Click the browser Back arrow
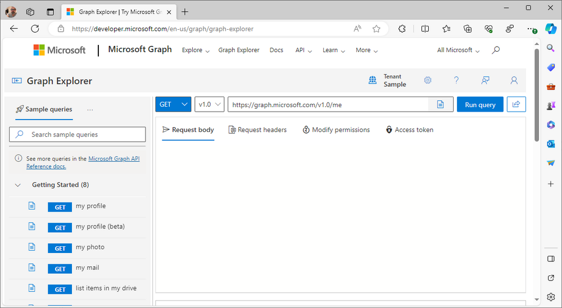This screenshot has width=562, height=308. pos(14,29)
